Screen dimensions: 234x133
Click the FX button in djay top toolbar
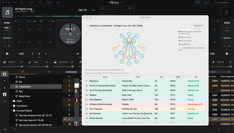pos(40,2)
